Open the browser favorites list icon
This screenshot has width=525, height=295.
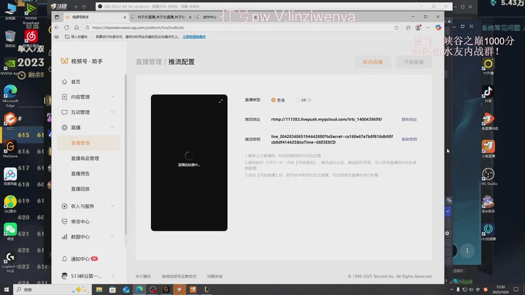point(408,28)
